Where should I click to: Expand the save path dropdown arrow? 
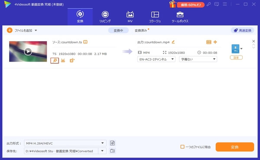tap(102, 151)
